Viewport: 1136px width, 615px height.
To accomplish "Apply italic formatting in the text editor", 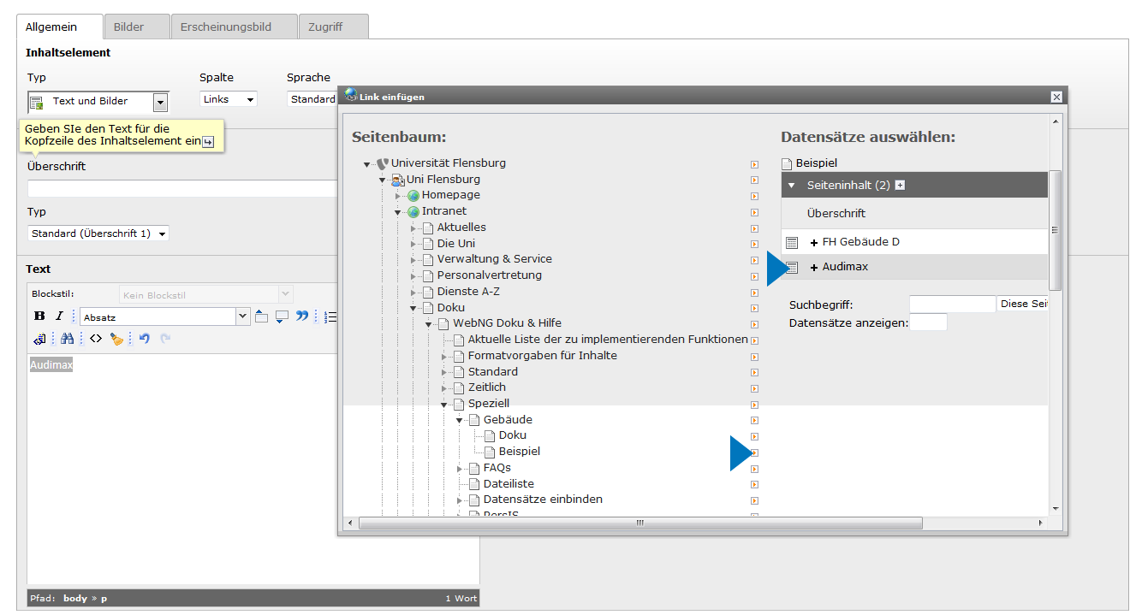I will 60,316.
